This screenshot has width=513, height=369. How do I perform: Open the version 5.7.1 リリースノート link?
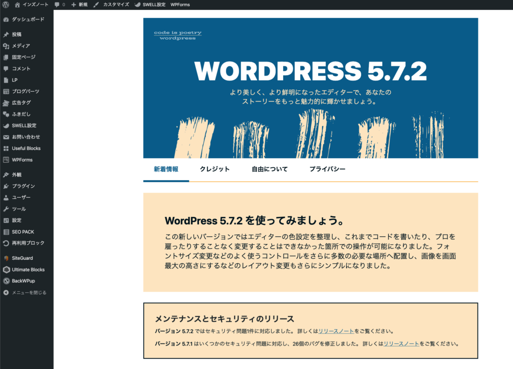coord(401,344)
